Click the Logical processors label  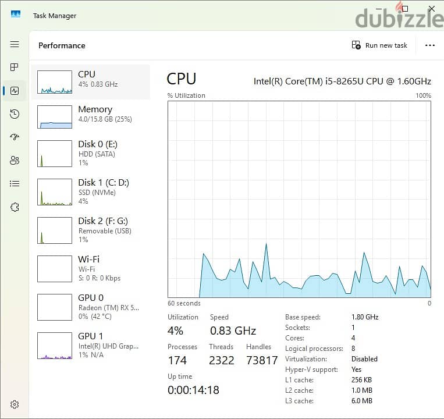click(x=314, y=349)
